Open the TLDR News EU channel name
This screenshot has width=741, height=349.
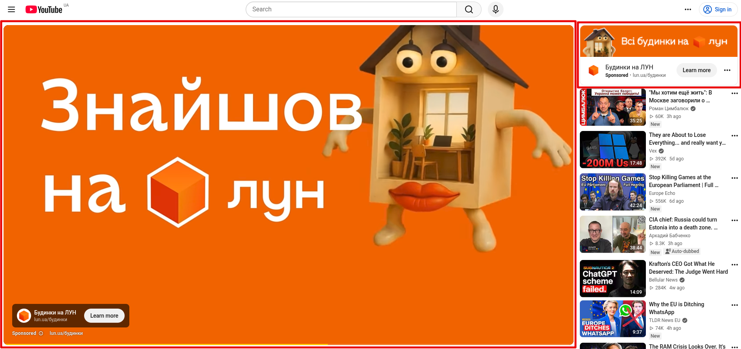(664, 320)
